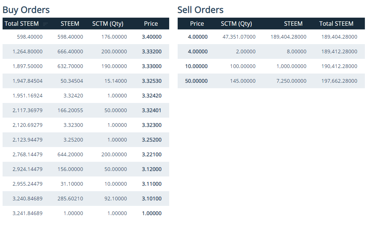Click the total 1,951.16924
This screenshot has width=373, height=225.
click(28, 96)
